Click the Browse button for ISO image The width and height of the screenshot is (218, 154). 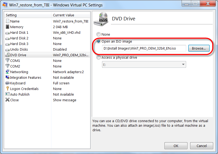pyautogui.click(x=199, y=48)
